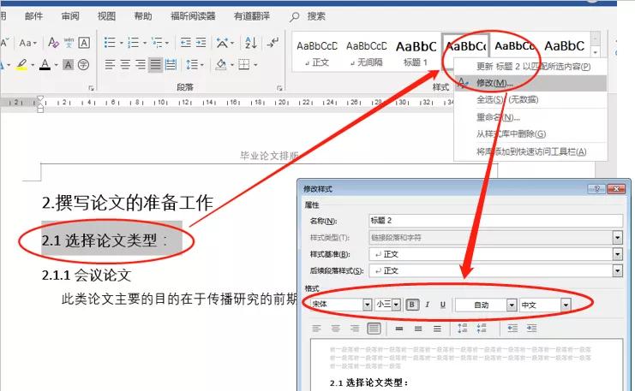
Task: Open the paragraph settings dialog launcher
Action: (x=279, y=88)
